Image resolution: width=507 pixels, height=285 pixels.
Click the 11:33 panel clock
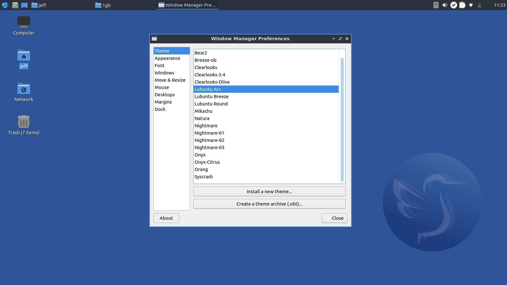[x=499, y=5]
